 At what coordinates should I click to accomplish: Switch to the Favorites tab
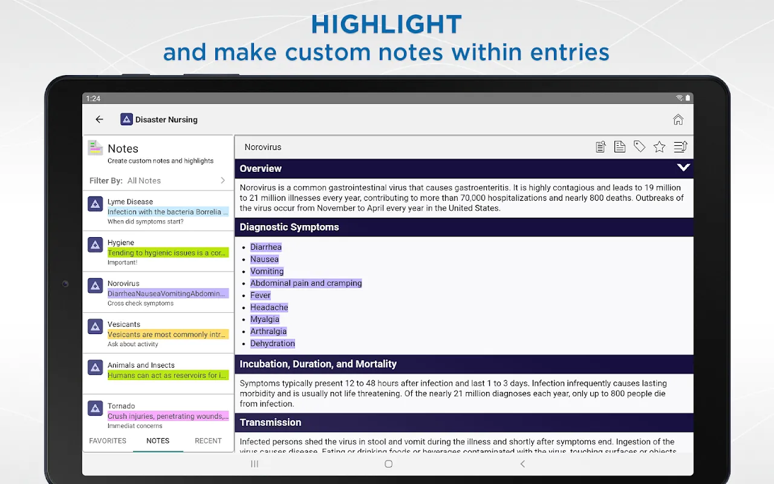click(108, 441)
